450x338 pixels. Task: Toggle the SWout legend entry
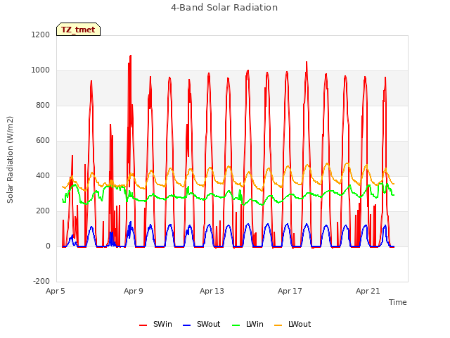[202, 324]
